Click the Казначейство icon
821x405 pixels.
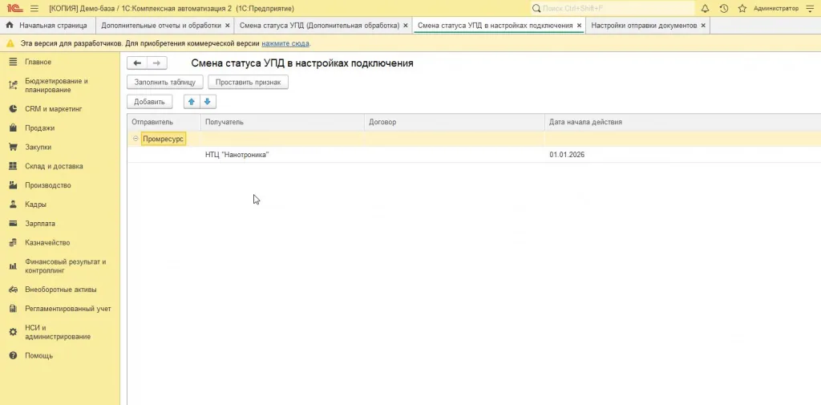(14, 242)
